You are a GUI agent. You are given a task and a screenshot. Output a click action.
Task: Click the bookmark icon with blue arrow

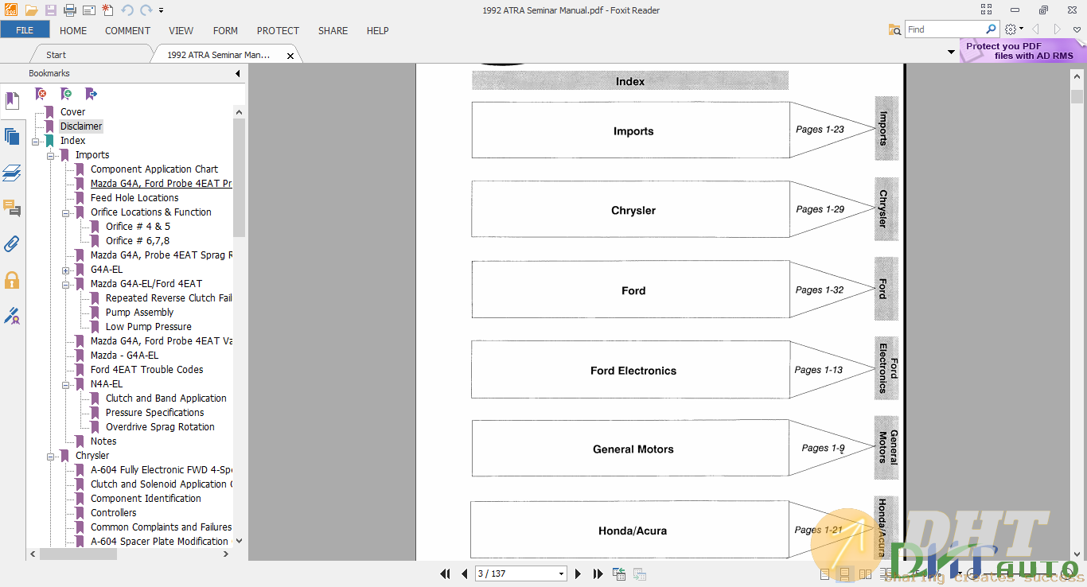point(91,94)
